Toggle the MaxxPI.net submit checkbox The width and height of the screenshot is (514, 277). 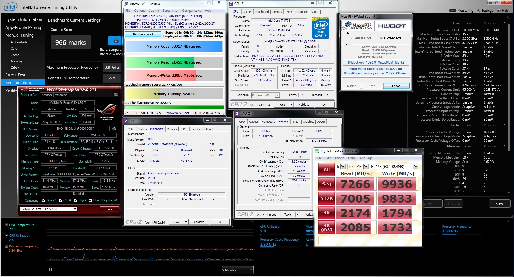pyautogui.click(x=352, y=38)
